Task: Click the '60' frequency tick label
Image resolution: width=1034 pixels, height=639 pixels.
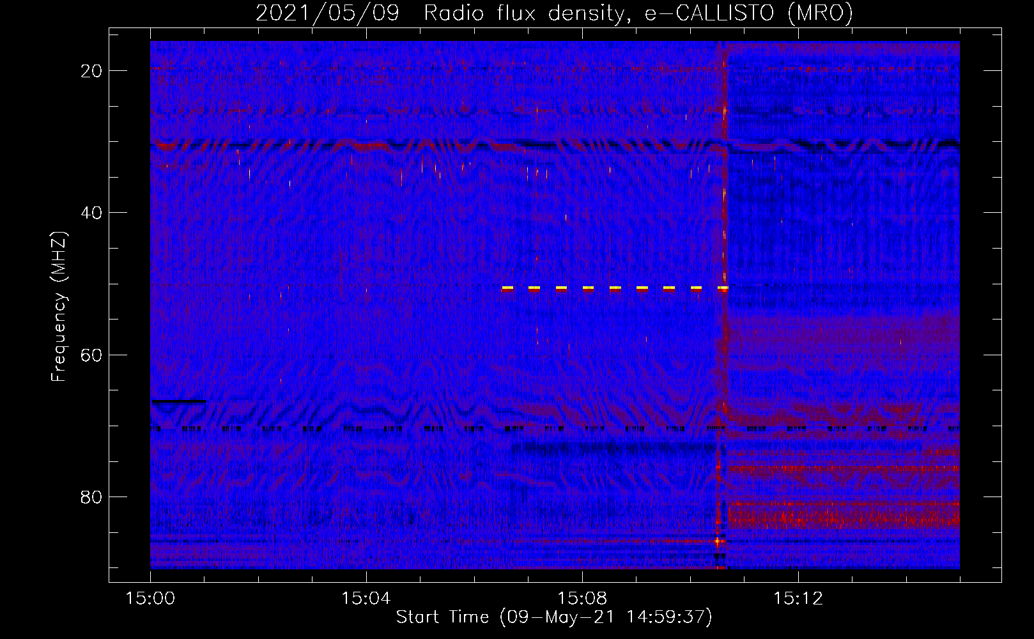Action: pyautogui.click(x=92, y=355)
